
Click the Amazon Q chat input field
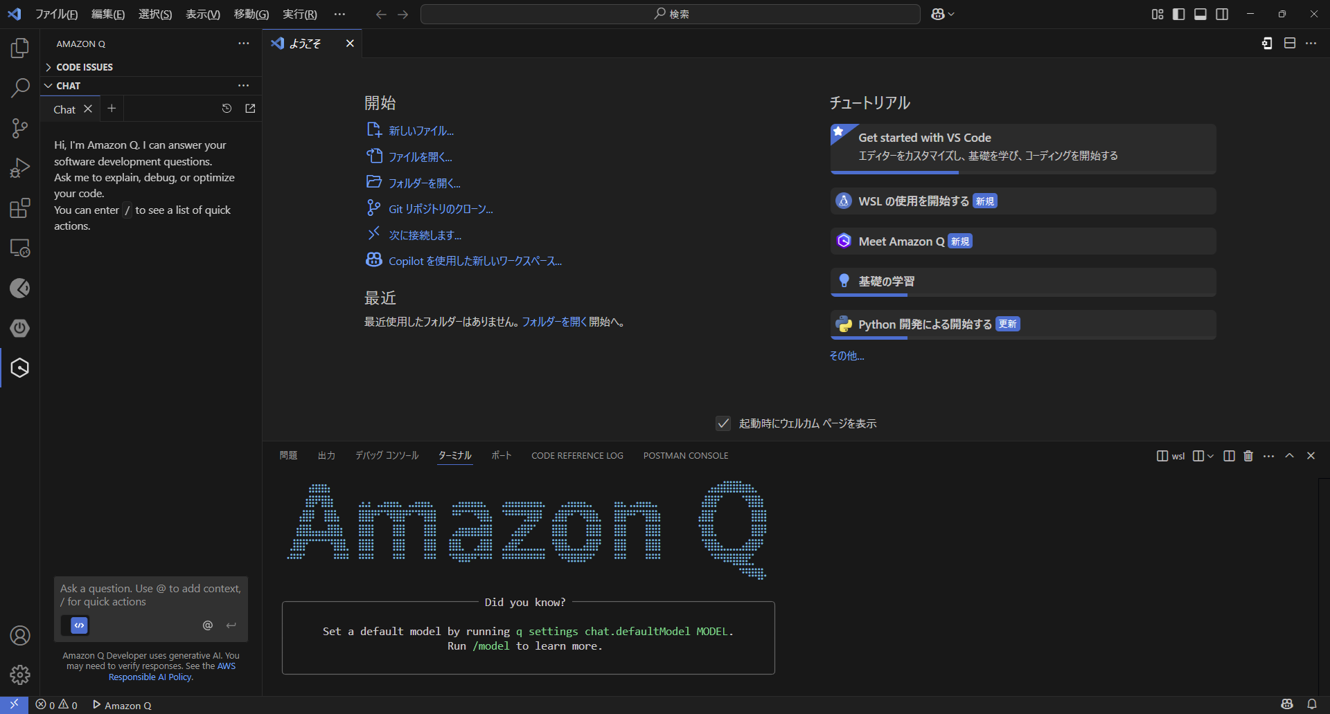pyautogui.click(x=150, y=595)
